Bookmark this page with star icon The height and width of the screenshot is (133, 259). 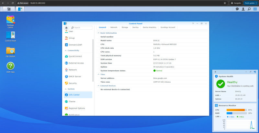[x=225, y=3]
